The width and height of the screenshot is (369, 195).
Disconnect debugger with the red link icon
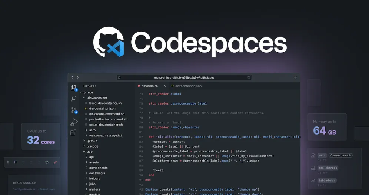coord(55,162)
